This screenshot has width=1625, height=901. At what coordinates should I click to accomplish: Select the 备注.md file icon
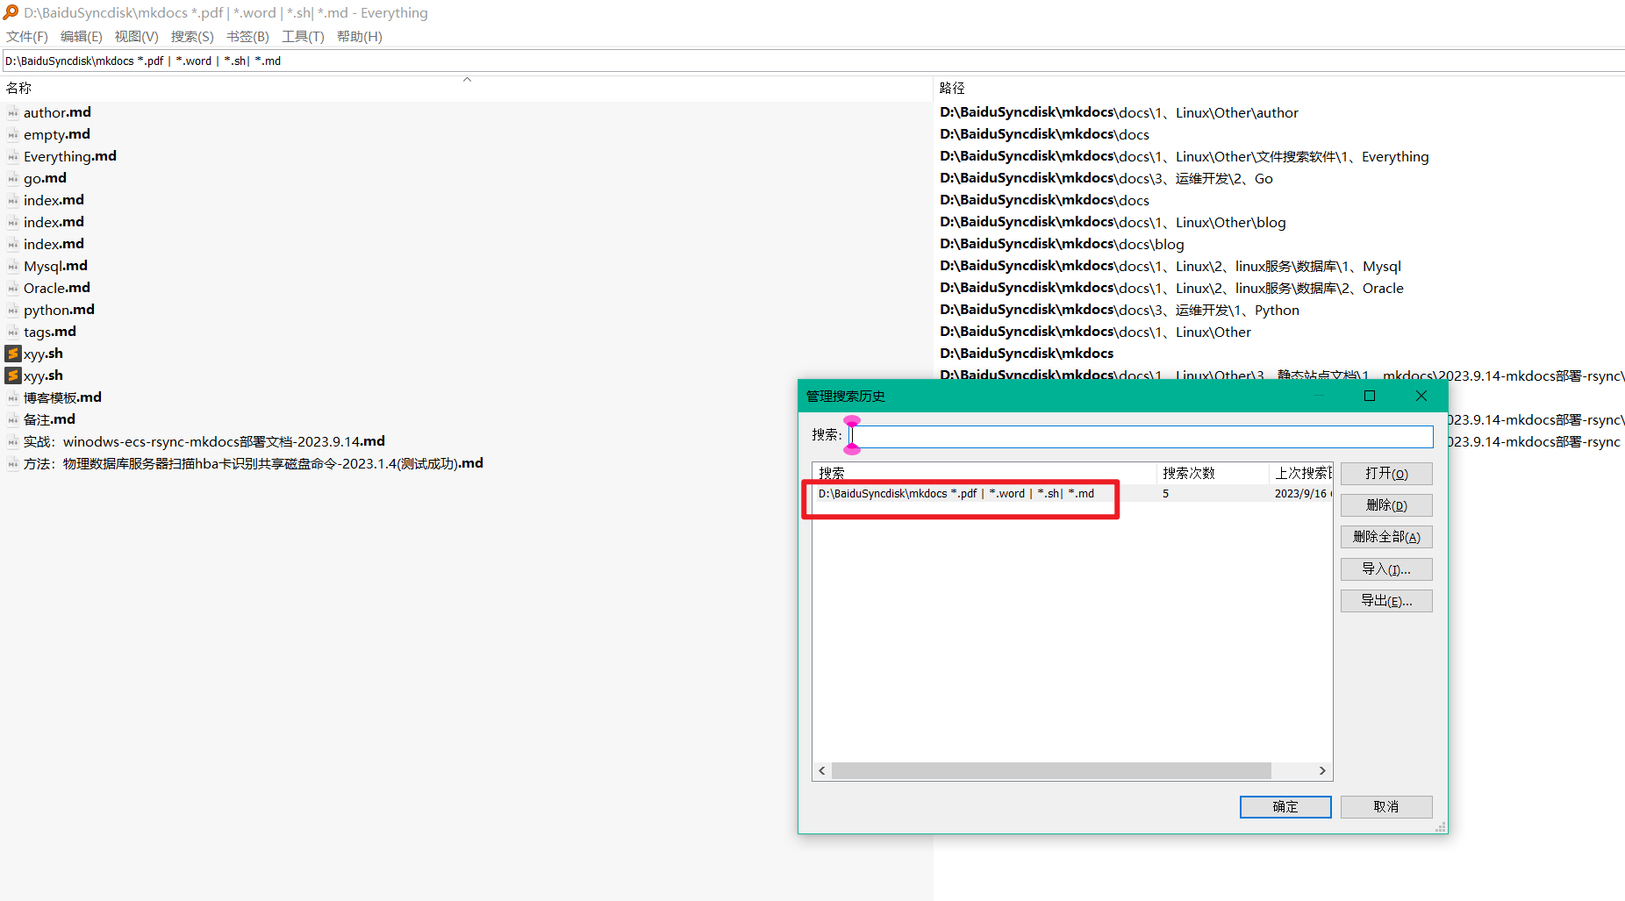coord(12,419)
